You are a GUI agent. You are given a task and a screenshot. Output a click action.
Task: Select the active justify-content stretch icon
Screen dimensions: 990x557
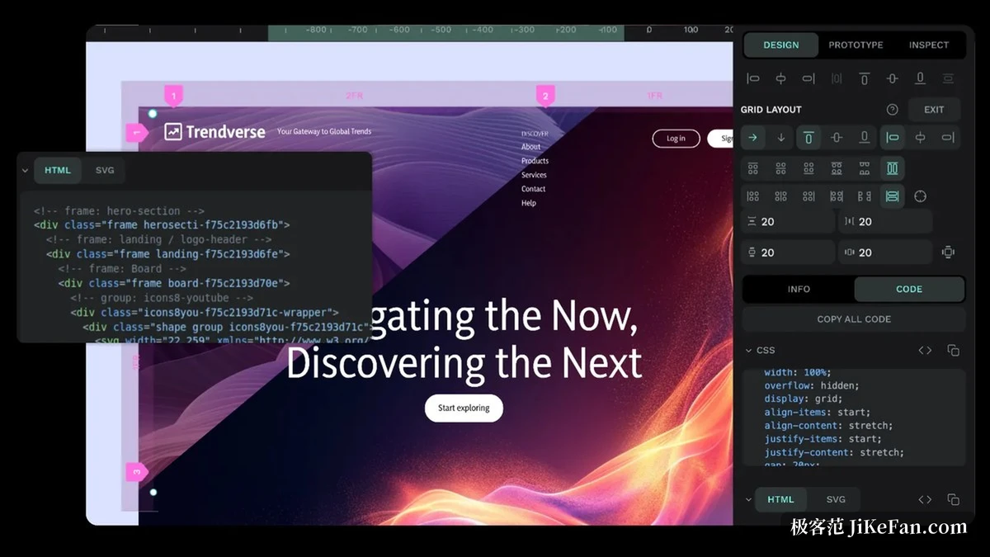892,196
